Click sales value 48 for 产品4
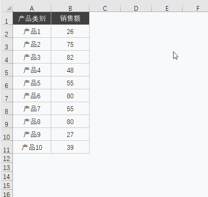This screenshot has width=208, height=197. pyautogui.click(x=70, y=70)
